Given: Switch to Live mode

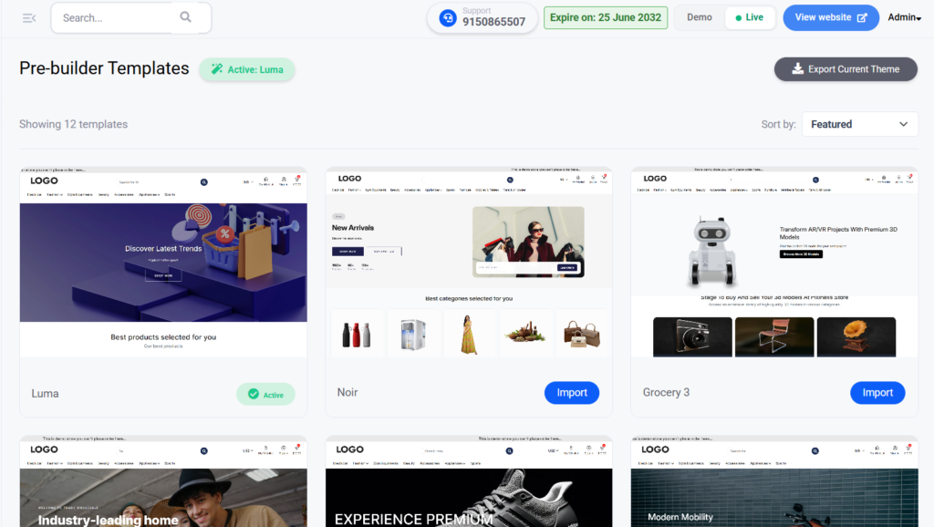Looking at the screenshot, I should coord(750,17).
